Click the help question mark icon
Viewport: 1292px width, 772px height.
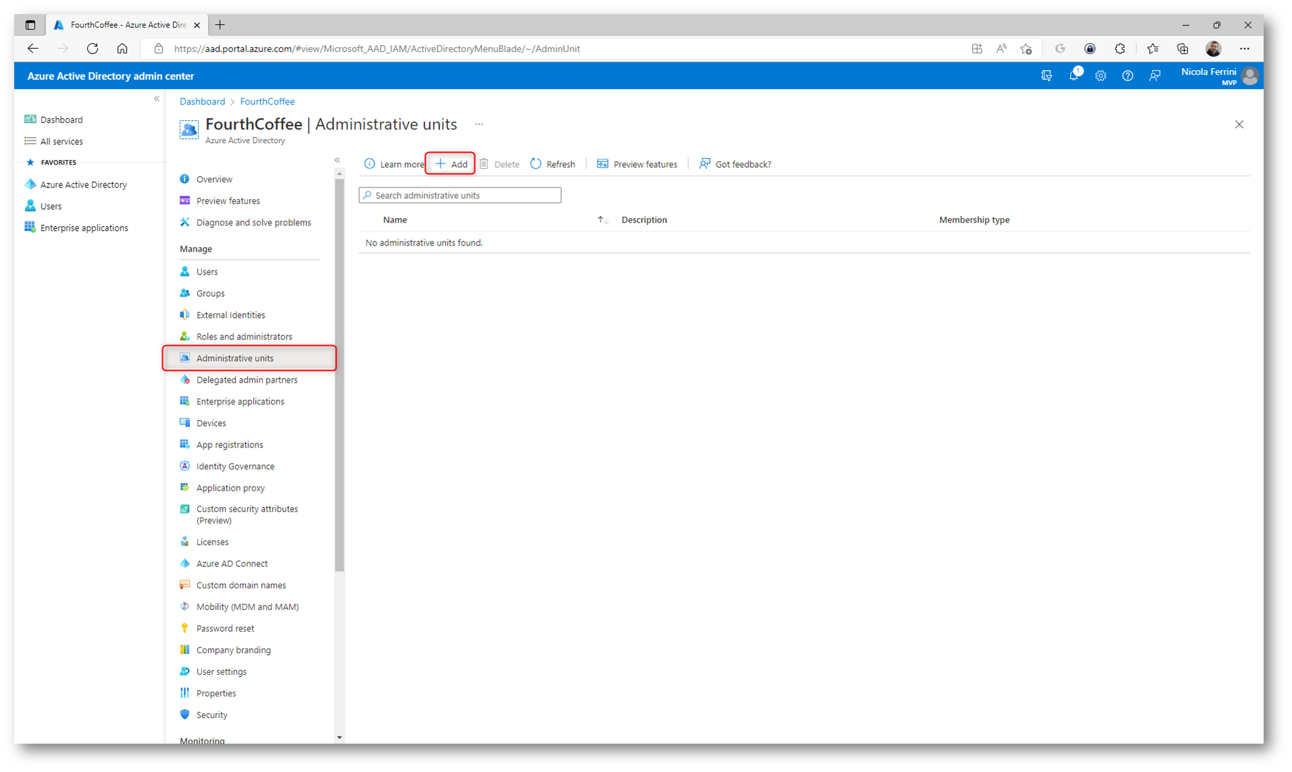pyautogui.click(x=1127, y=76)
